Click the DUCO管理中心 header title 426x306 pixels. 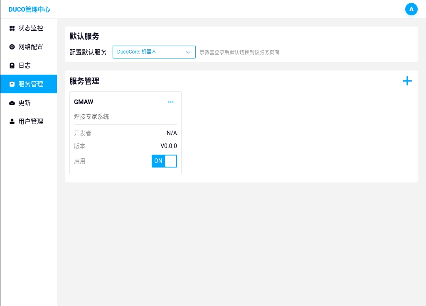29,9
